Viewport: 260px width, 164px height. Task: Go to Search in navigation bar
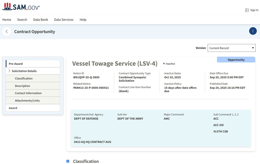click(22, 20)
